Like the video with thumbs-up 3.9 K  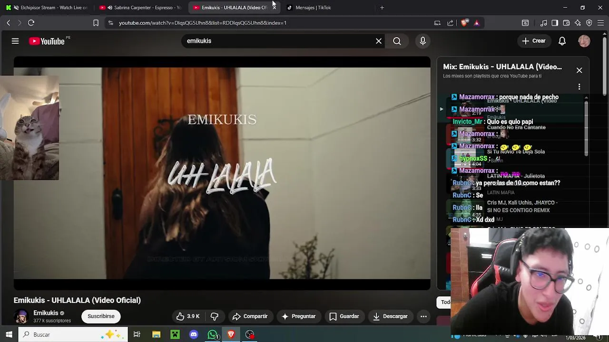[x=188, y=316]
